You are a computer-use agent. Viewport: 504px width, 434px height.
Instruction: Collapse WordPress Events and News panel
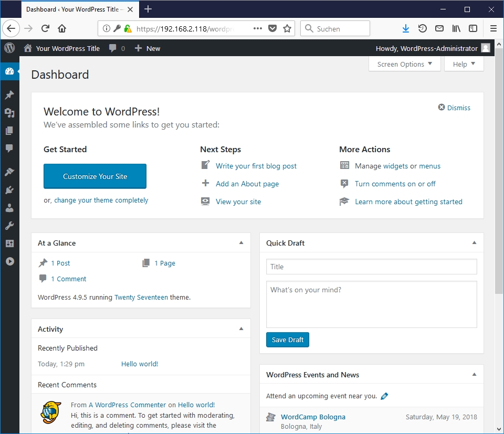click(x=474, y=374)
